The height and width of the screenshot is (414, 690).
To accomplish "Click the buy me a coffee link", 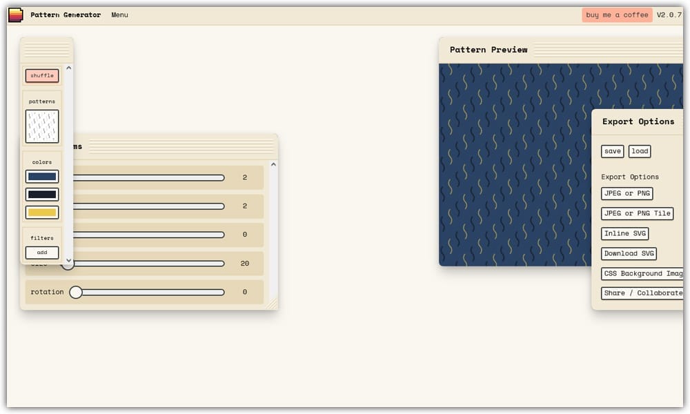I will click(617, 14).
